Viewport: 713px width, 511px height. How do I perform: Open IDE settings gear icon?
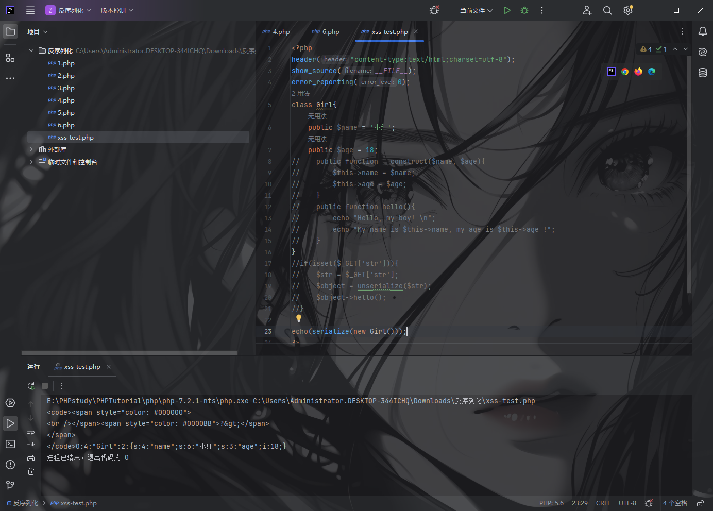click(628, 10)
